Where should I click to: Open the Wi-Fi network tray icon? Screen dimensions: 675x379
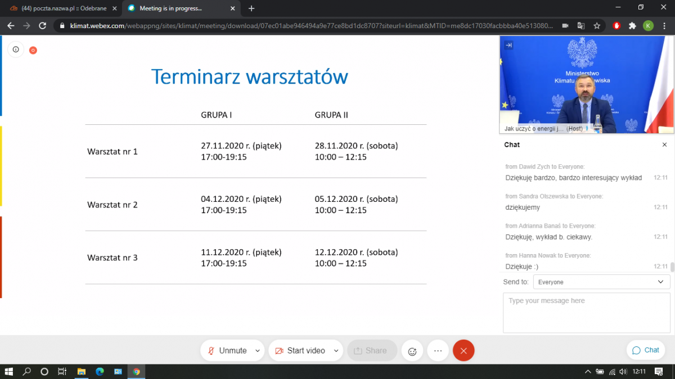pos(613,372)
